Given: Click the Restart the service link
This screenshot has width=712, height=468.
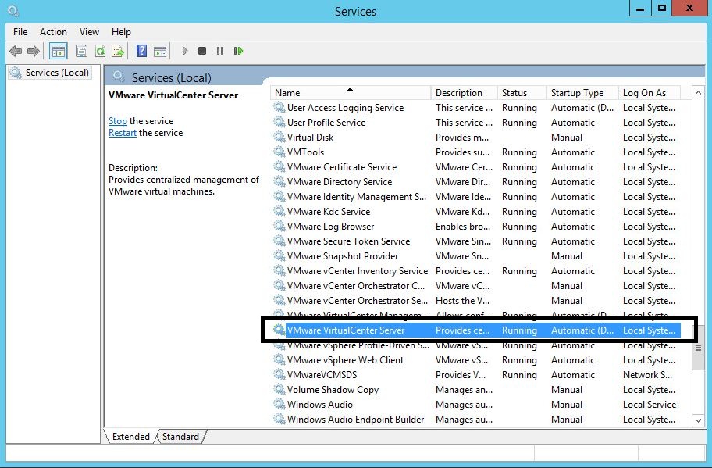Looking at the screenshot, I should pyautogui.click(x=123, y=133).
